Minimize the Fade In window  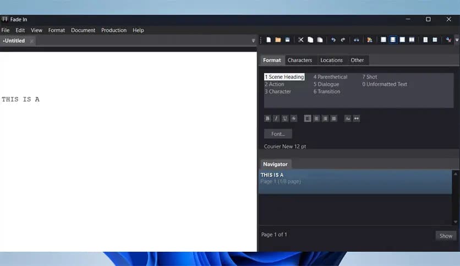point(408,19)
